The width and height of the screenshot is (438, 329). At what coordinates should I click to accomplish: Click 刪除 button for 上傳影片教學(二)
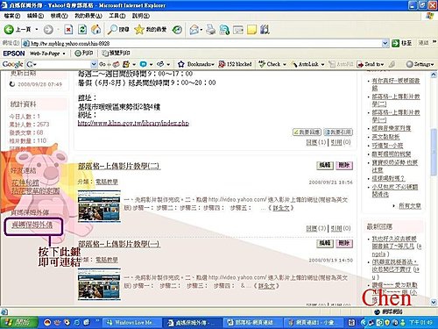click(x=344, y=165)
